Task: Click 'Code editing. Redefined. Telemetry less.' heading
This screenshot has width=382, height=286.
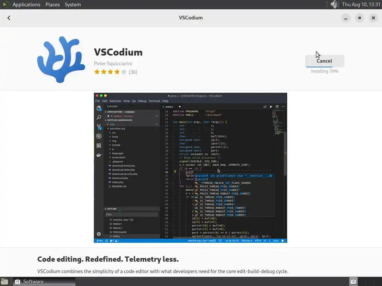Action: click(x=108, y=259)
